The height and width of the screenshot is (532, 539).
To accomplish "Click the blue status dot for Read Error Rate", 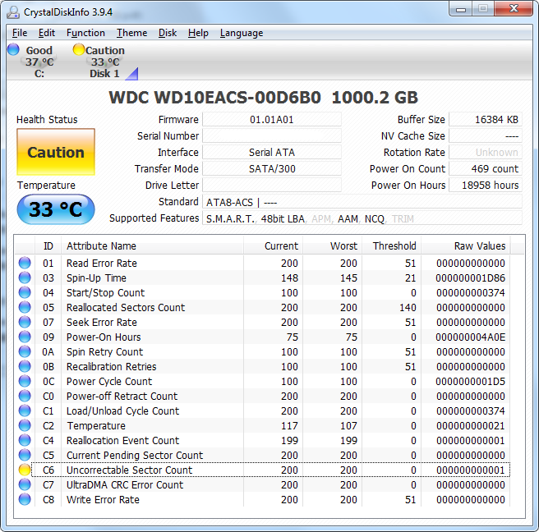I will tap(25, 263).
